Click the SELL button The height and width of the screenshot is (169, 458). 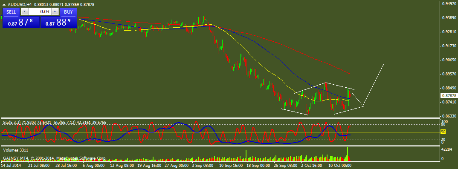click(x=12, y=11)
